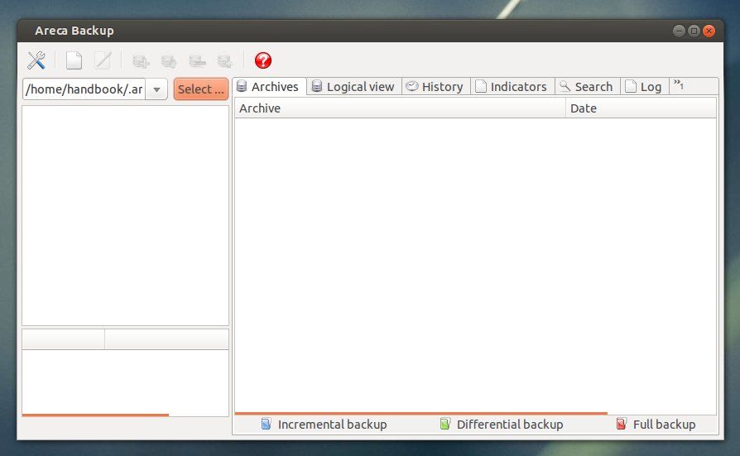Click the third greyed database toolbar icon
Screen dimensions: 740x456
197,61
